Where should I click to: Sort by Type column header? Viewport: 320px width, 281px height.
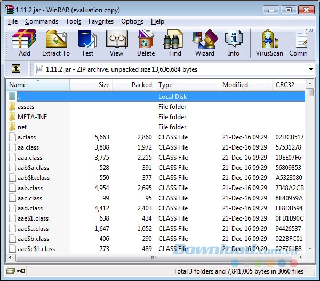click(x=187, y=84)
